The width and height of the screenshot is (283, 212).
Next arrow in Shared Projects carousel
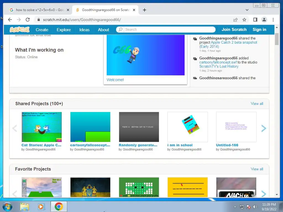pos(264,128)
